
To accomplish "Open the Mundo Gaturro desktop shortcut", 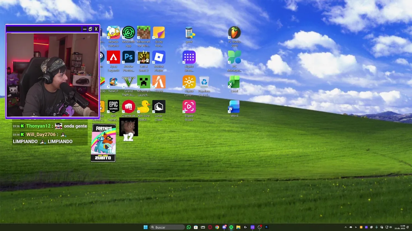I will pyautogui.click(x=113, y=37).
